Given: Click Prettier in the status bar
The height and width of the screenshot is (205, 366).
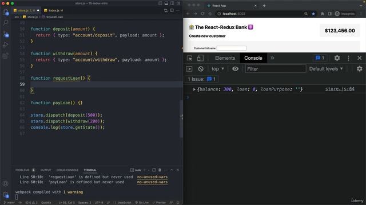Looking at the screenshot, I should click(159, 203).
